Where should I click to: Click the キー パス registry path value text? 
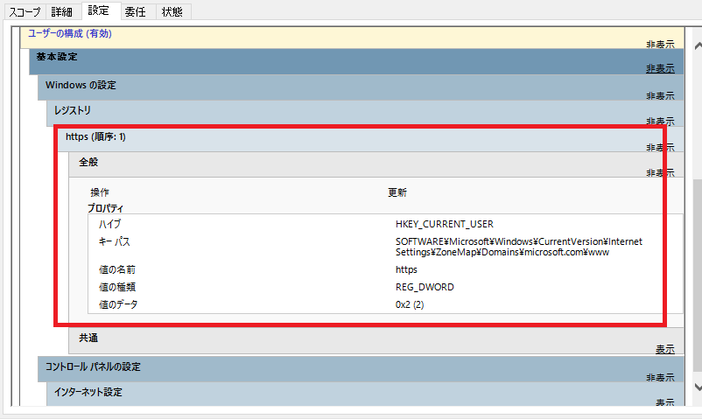click(x=518, y=247)
